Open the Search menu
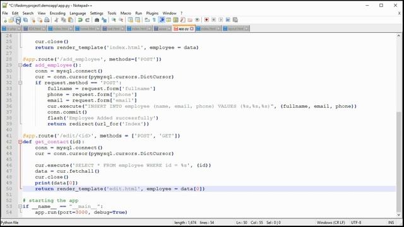This screenshot has width=404, height=227. point(28,13)
